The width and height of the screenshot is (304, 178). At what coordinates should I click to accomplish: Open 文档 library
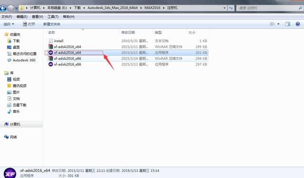coord(16,98)
